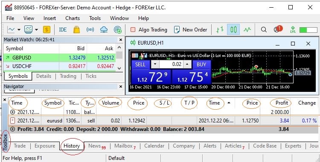
Task: Expand the balance row plus icon
Action: click(13, 112)
